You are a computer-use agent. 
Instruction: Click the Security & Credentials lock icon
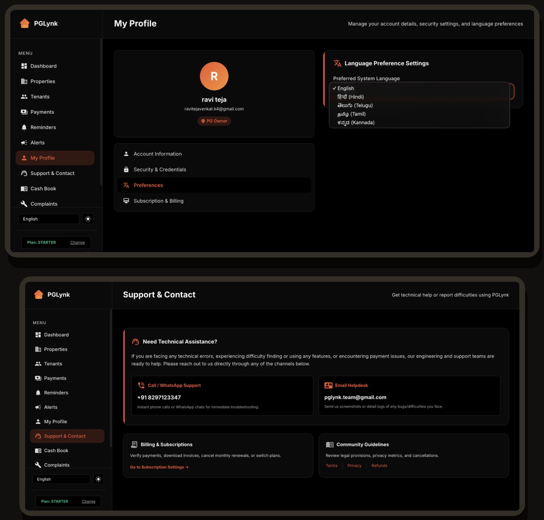pyautogui.click(x=126, y=170)
